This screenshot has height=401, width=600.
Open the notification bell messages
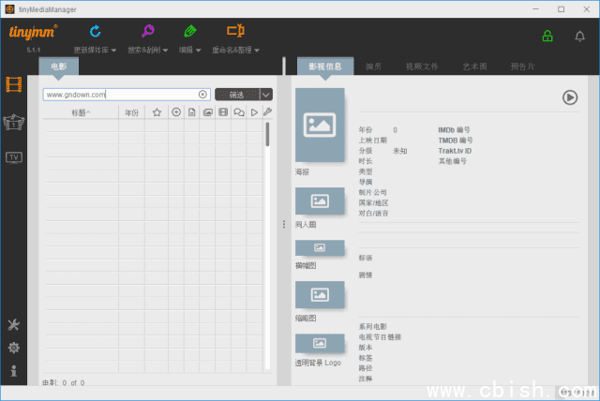click(x=579, y=37)
